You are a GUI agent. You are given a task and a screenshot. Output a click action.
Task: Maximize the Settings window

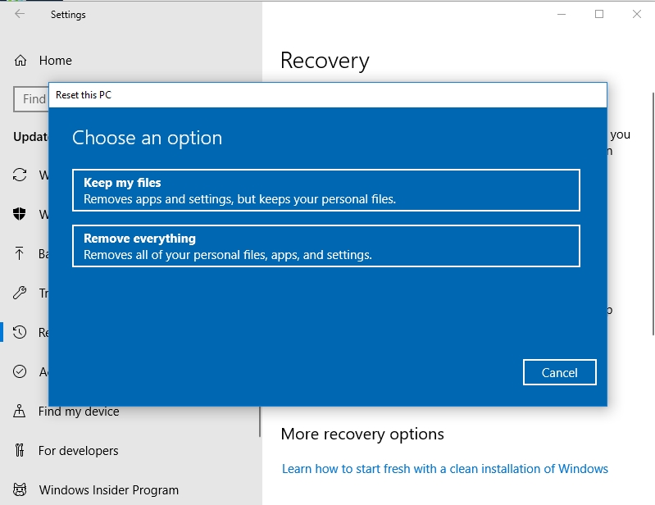(599, 15)
